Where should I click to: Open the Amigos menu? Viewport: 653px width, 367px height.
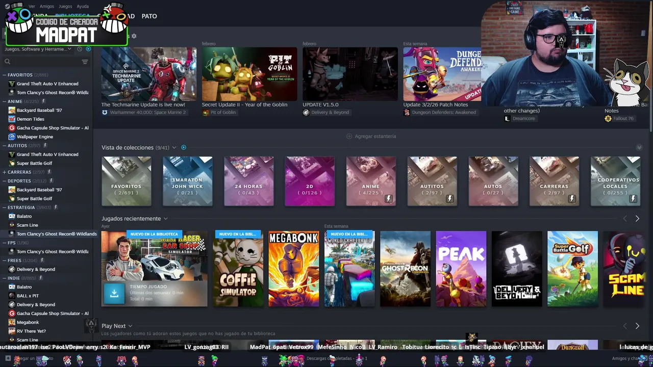[x=47, y=7]
